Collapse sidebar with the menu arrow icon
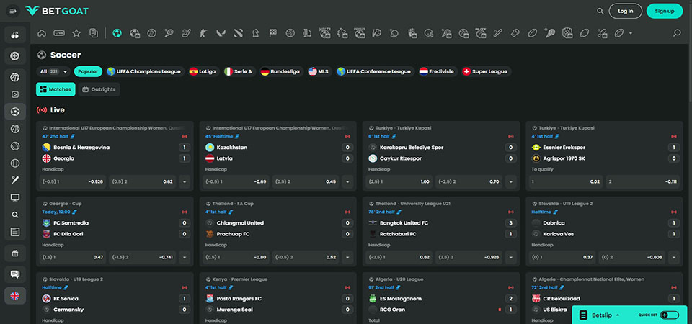This screenshot has width=692, height=324. coord(13,11)
